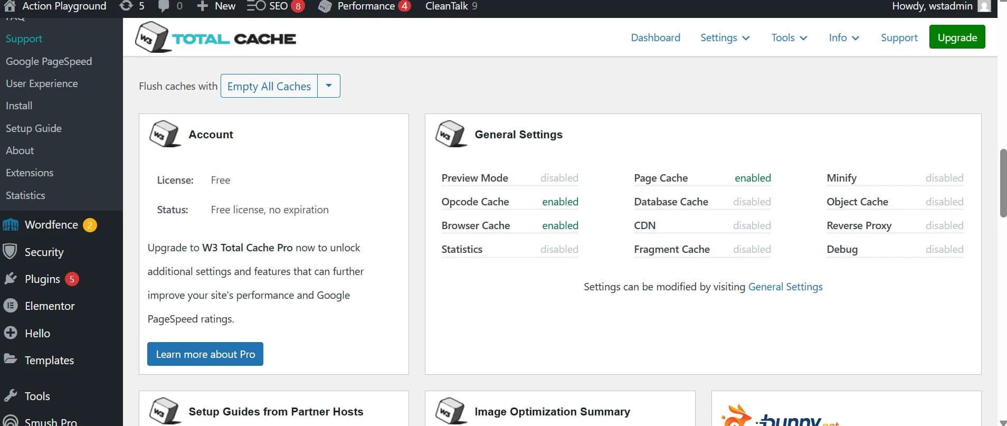Click the Reverse Proxy label
The image size is (1007, 426).
tap(859, 225)
